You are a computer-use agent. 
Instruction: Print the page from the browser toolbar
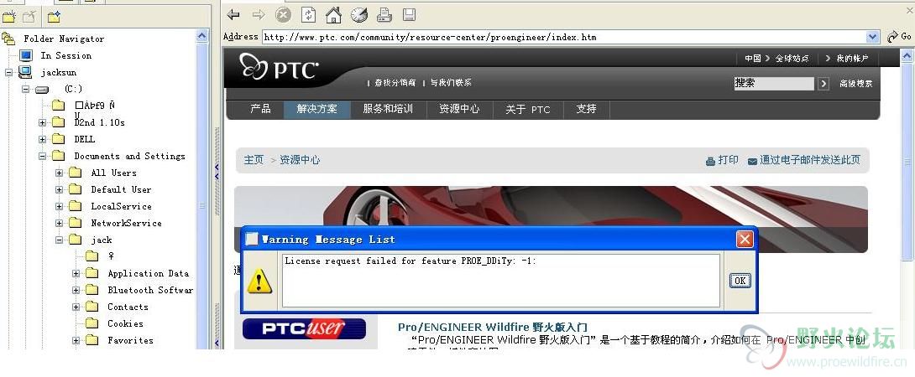384,14
